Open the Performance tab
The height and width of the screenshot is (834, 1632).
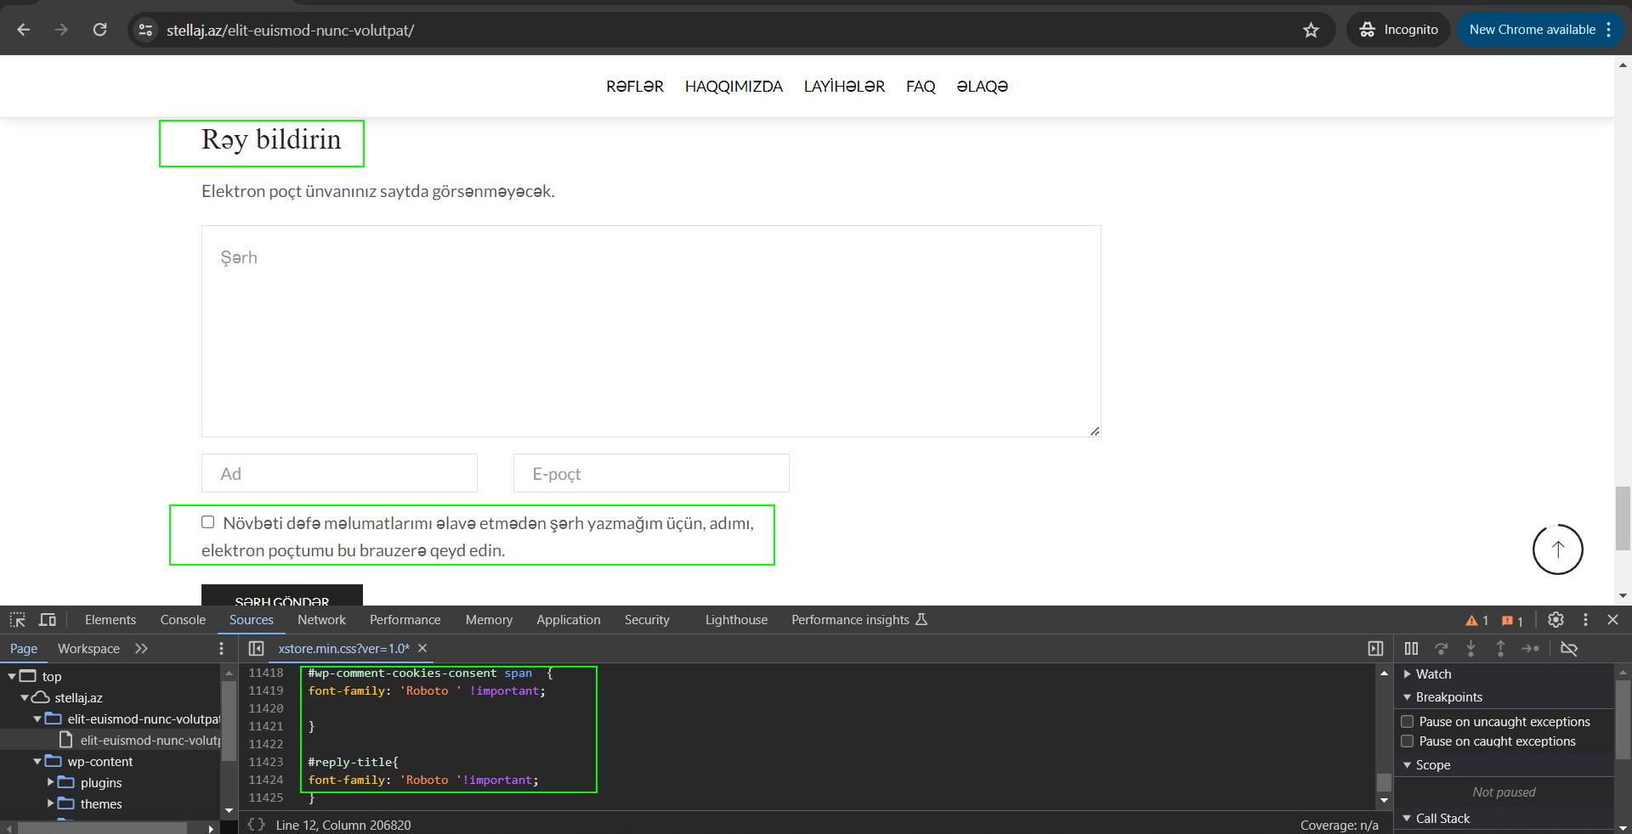pos(405,620)
